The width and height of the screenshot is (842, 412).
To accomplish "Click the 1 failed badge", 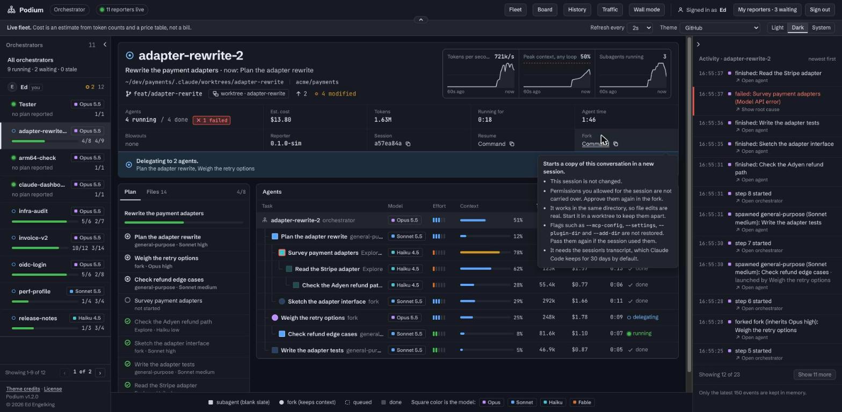I will [212, 120].
